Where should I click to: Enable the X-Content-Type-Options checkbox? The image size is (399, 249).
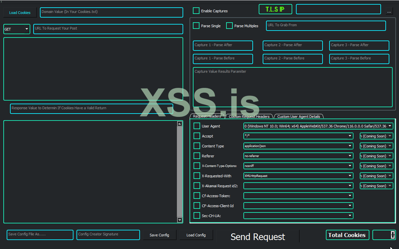pyautogui.click(x=197, y=166)
